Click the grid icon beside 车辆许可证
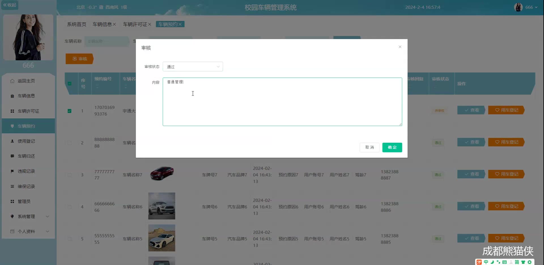 12,111
